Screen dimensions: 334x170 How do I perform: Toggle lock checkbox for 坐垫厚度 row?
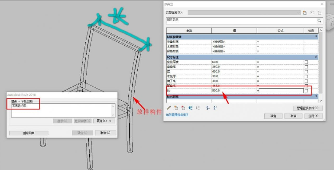[x=306, y=62]
